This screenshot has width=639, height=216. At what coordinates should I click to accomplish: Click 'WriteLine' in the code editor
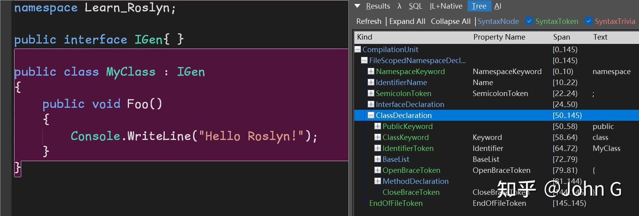(159, 136)
